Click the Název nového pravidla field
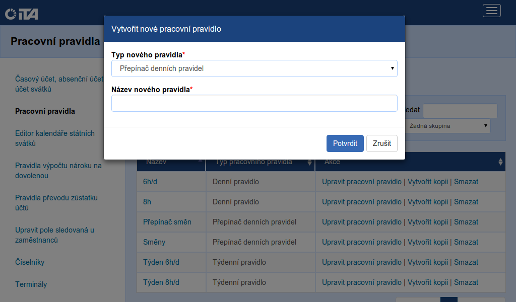This screenshot has height=302, width=516. click(x=254, y=103)
